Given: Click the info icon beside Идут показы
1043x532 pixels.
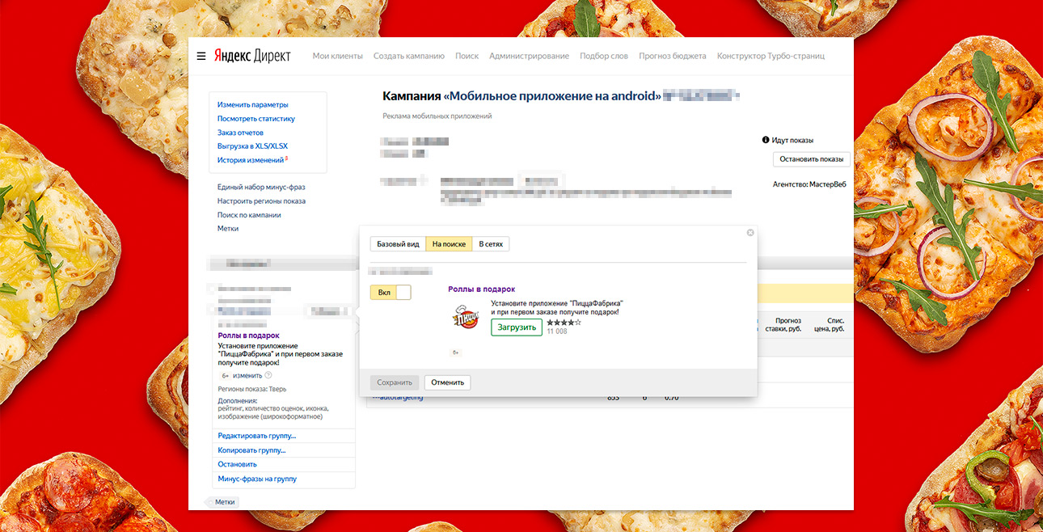Looking at the screenshot, I should pyautogui.click(x=766, y=140).
